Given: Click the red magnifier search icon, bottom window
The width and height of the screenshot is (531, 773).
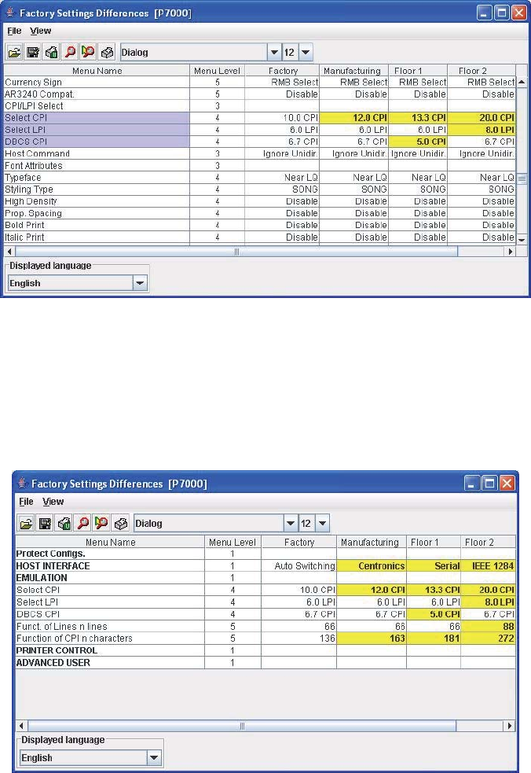Looking at the screenshot, I should [82, 523].
